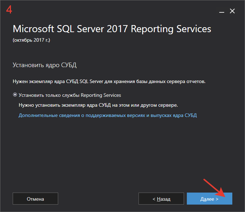
Task: Close the Reporting Services setup window
Action: click(232, 11)
